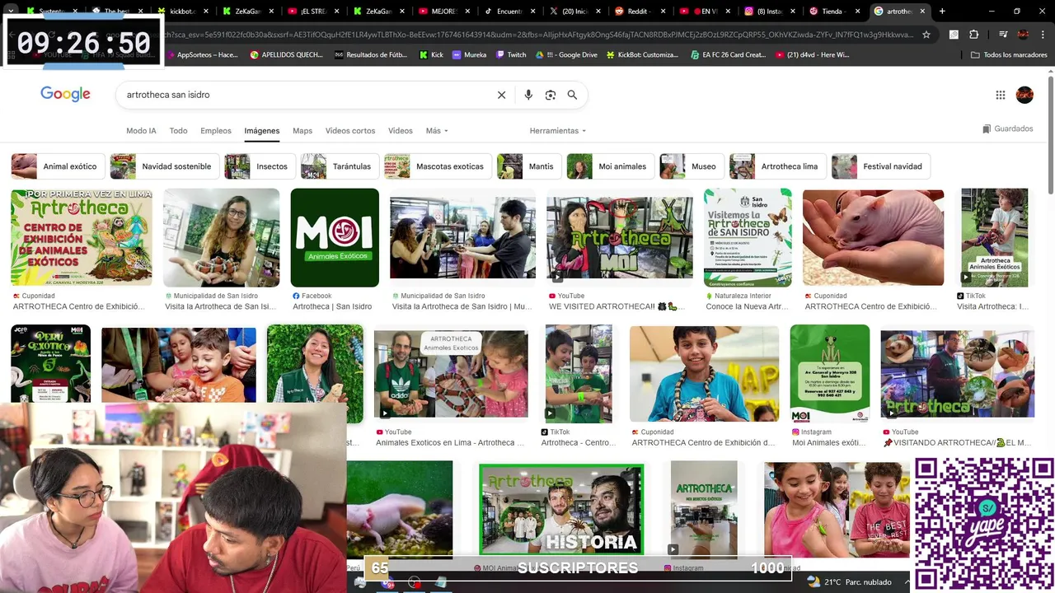Bookmark this page with the star icon
1055x593 pixels.
click(x=926, y=35)
